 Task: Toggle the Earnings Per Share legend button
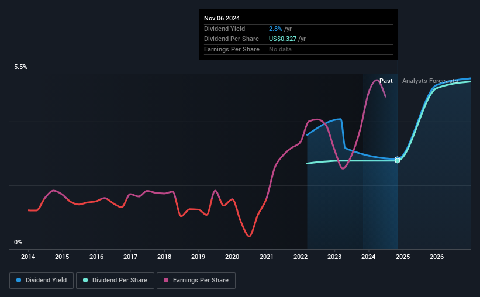196,281
